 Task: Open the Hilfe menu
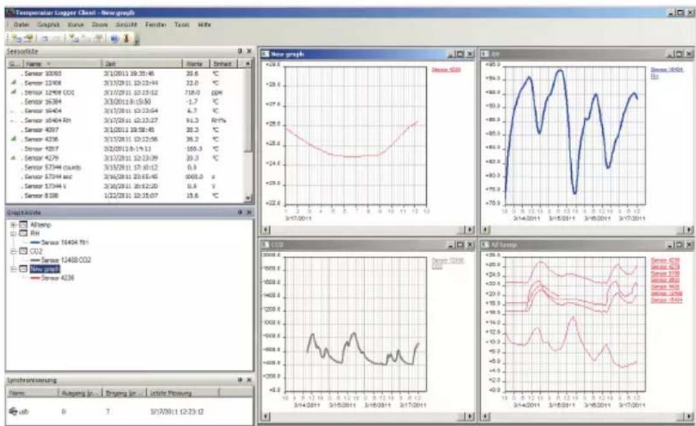pos(204,25)
